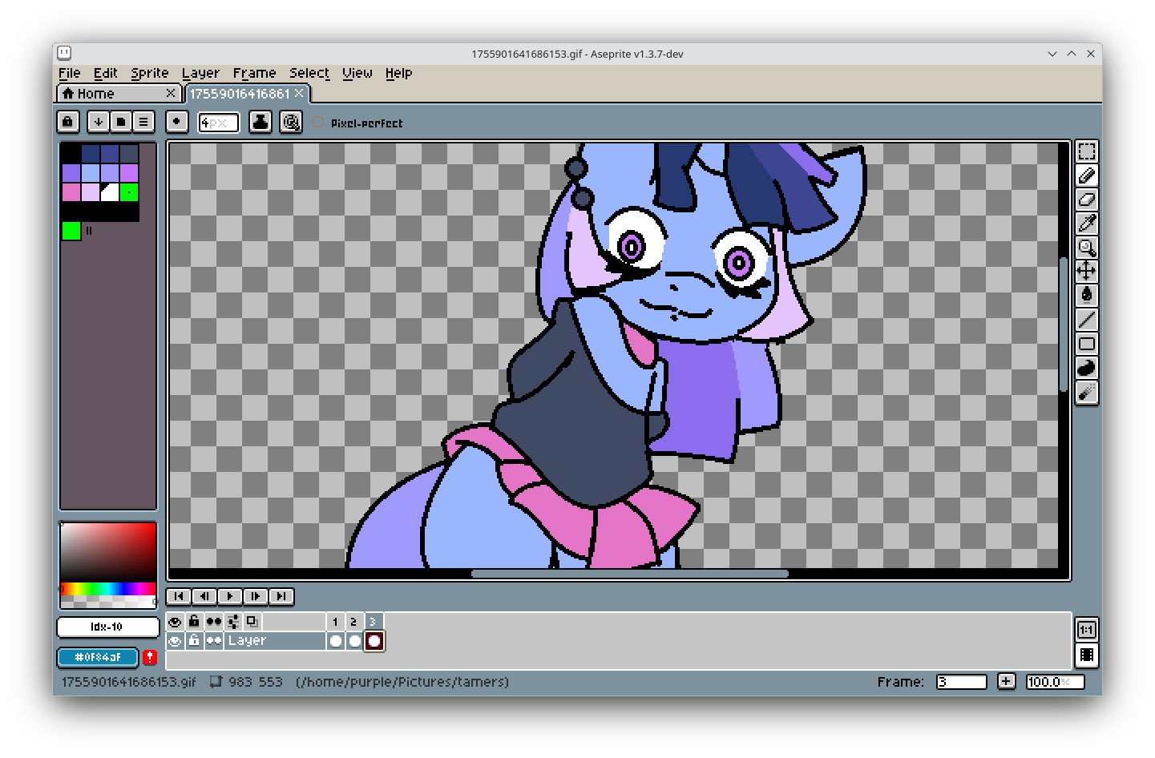Pick the bright green palette swatch in the grid
The image size is (1155, 758).
coord(129,192)
